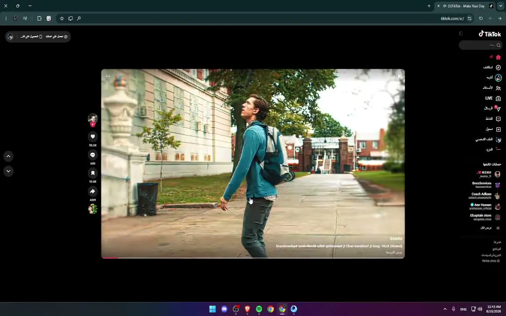Show hidden system tray icons chevron
Image resolution: width=506 pixels, height=316 pixels.
pyautogui.click(x=445, y=309)
